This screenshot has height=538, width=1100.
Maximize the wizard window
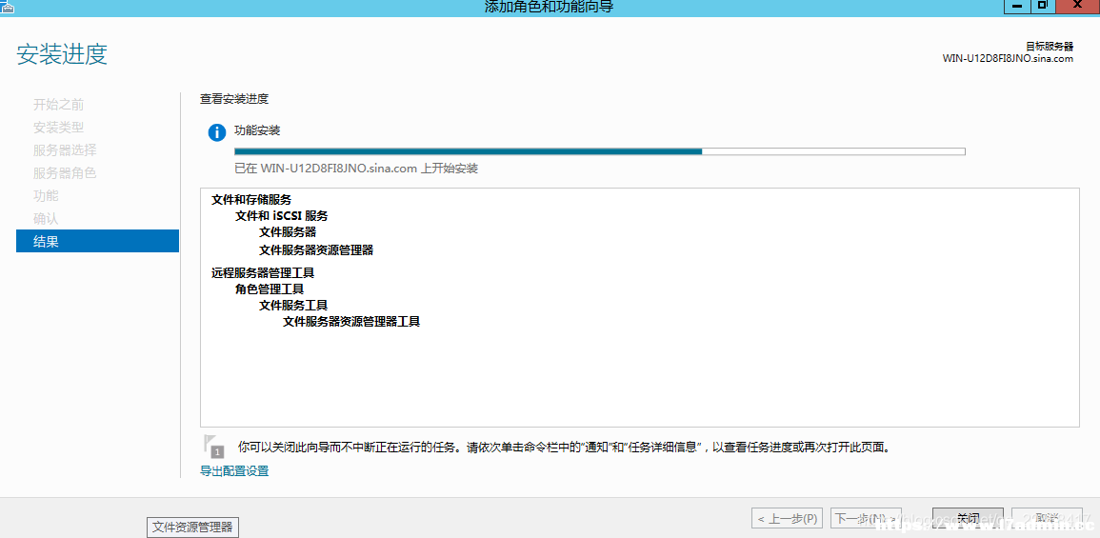click(x=1042, y=6)
